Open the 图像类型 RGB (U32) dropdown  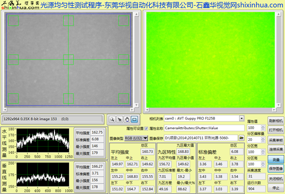click(136, 138)
